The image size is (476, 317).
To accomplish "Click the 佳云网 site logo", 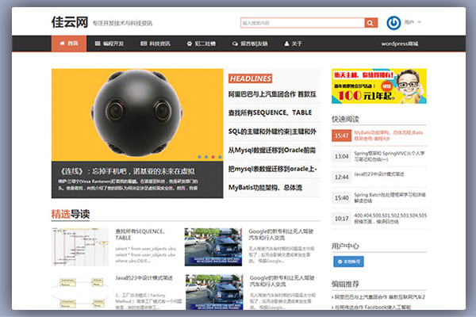I will tap(70, 22).
